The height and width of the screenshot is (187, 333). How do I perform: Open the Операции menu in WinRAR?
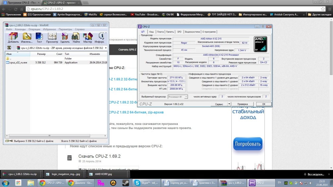[x=34, y=29]
